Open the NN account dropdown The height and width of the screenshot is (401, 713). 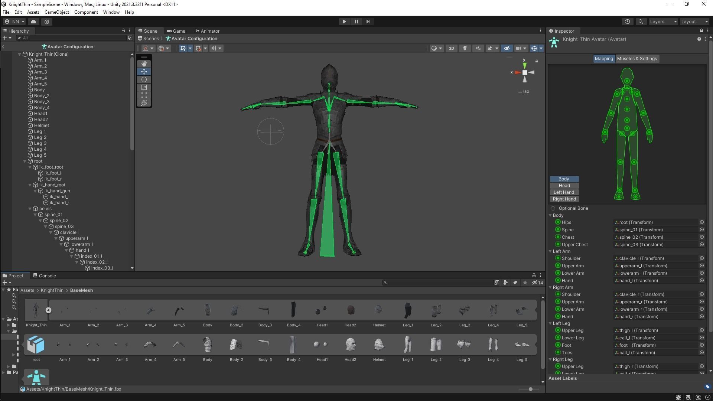[x=14, y=22]
